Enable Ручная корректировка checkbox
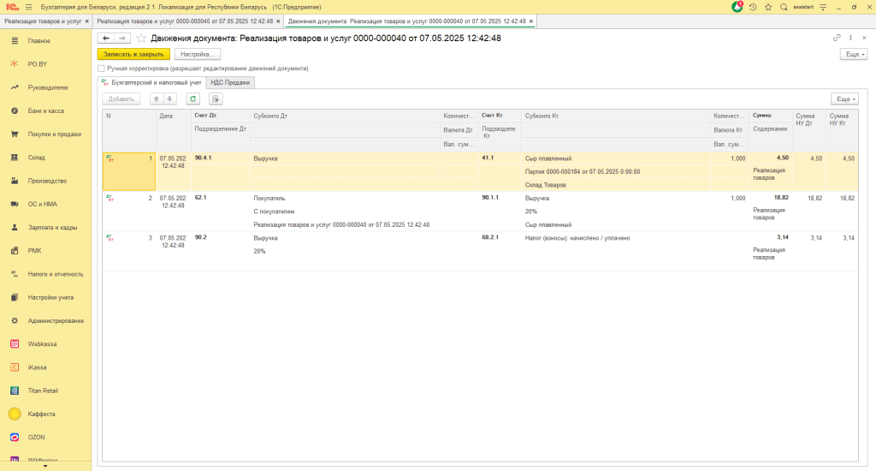 [x=101, y=69]
